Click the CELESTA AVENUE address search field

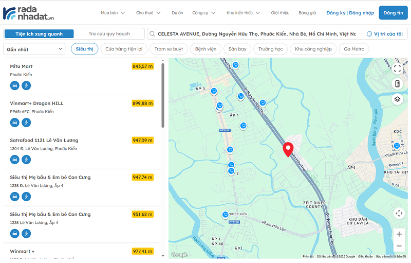point(256,34)
